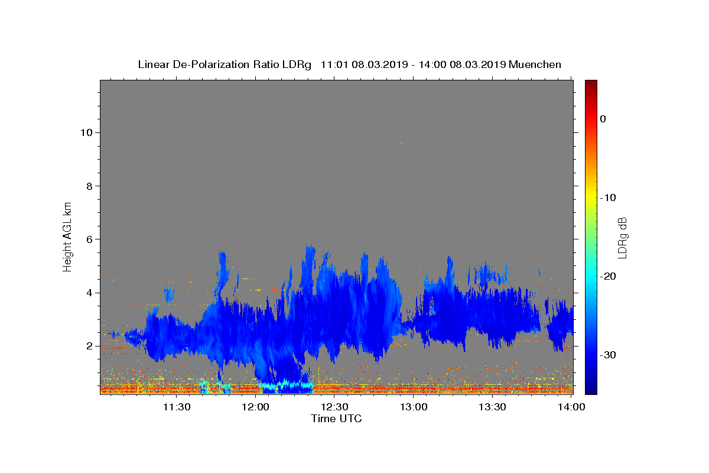Click the plot title 'Linear De-Polarization Ratio LDRg'
709x473 pixels.
click(x=224, y=64)
